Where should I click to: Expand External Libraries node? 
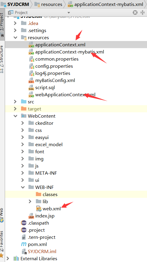pyautogui.click(x=8, y=259)
